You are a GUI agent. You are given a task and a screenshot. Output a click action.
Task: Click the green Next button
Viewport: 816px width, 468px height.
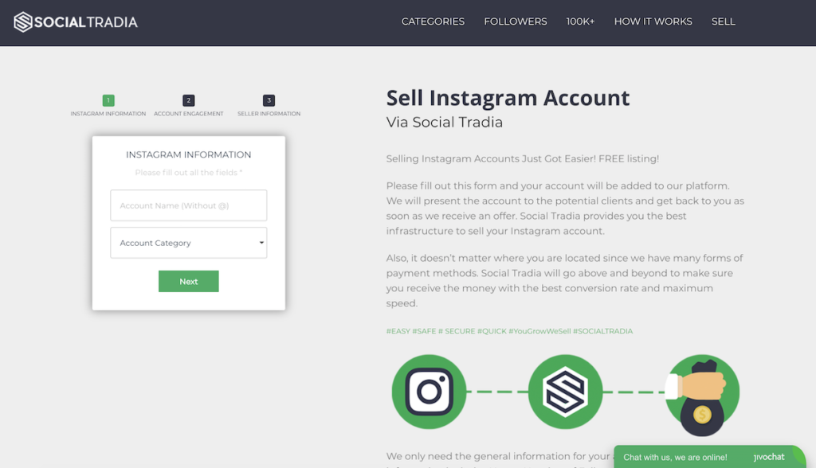tap(188, 281)
